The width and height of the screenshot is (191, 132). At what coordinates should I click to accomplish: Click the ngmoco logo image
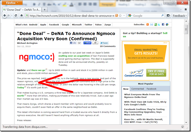click(x=37, y=57)
